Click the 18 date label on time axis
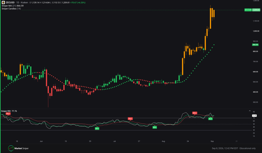262x153 pixels. (x=17, y=141)
